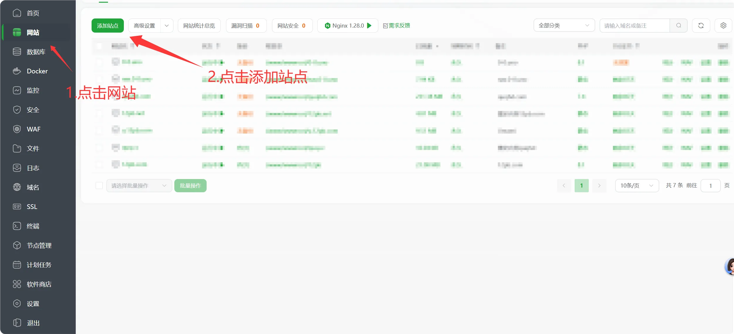The height and width of the screenshot is (334, 734).
Task: Open the settings gear icon near the search box
Action: [x=723, y=25]
